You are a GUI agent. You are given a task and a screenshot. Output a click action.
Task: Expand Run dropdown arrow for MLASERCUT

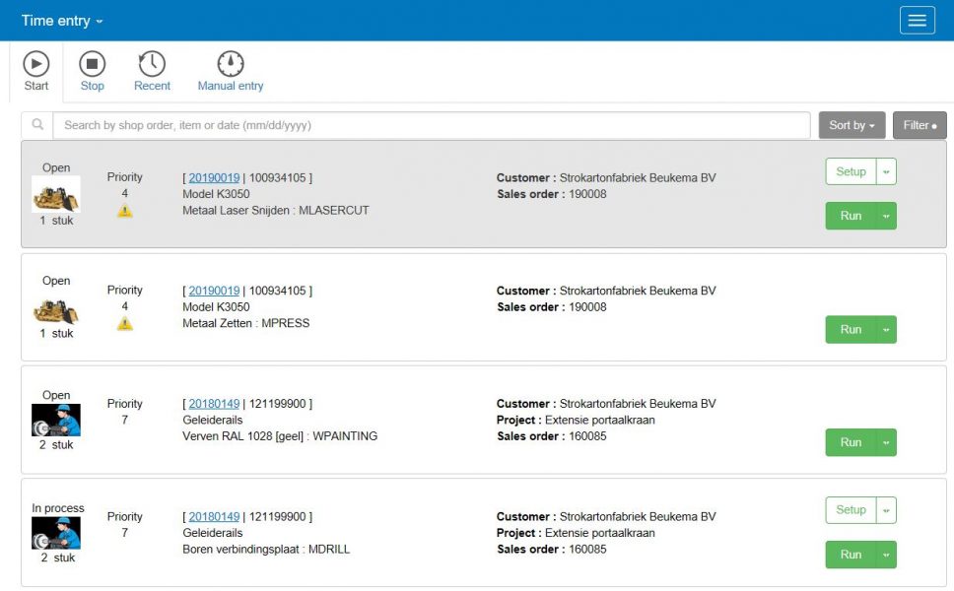pos(886,216)
